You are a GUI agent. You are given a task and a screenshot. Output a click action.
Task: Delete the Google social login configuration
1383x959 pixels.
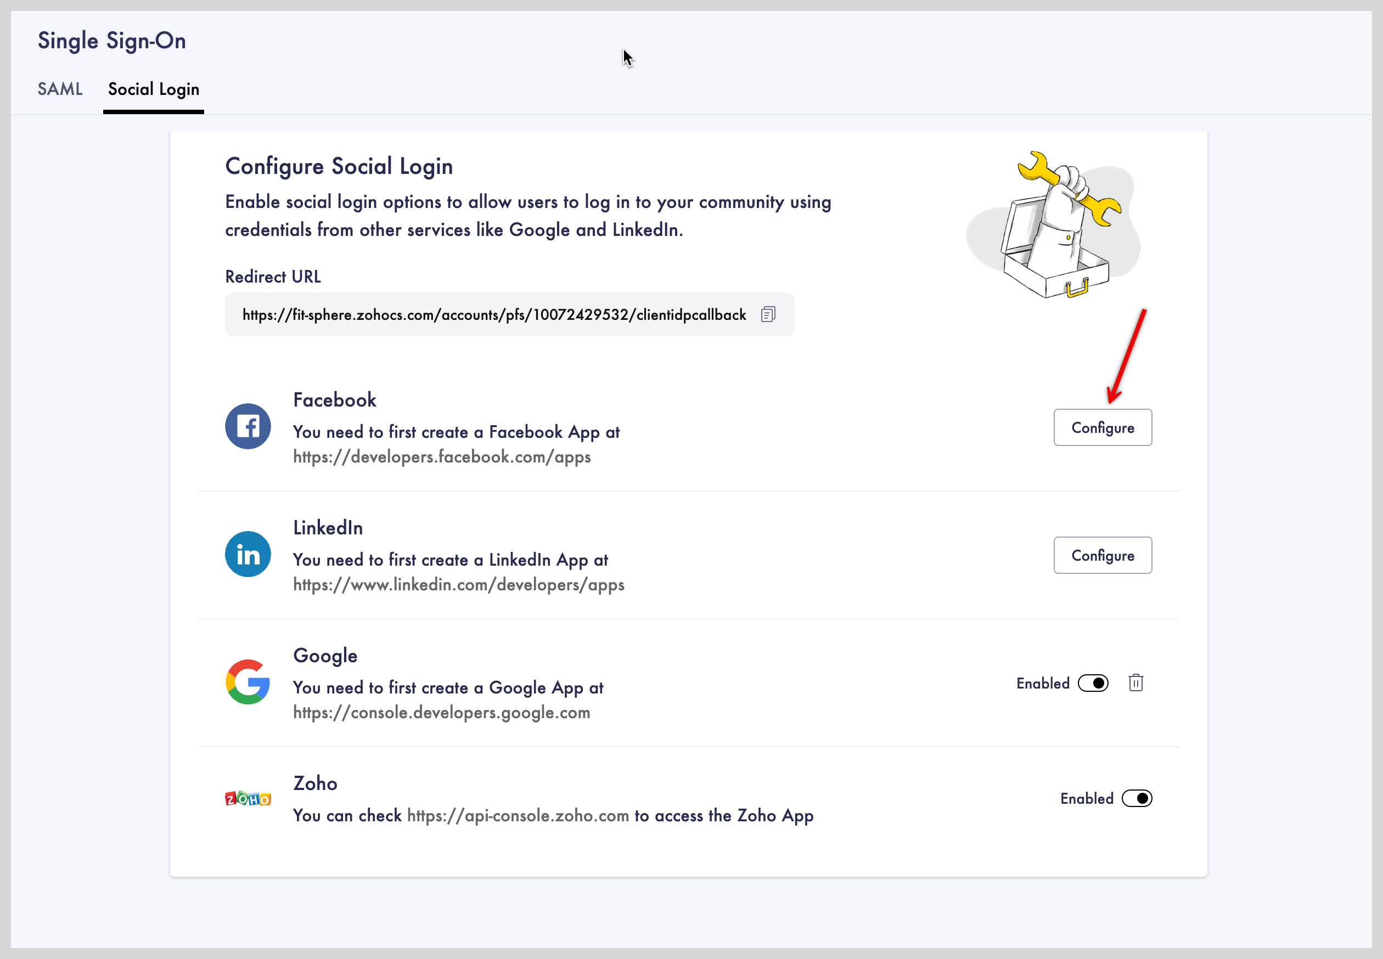(1135, 683)
